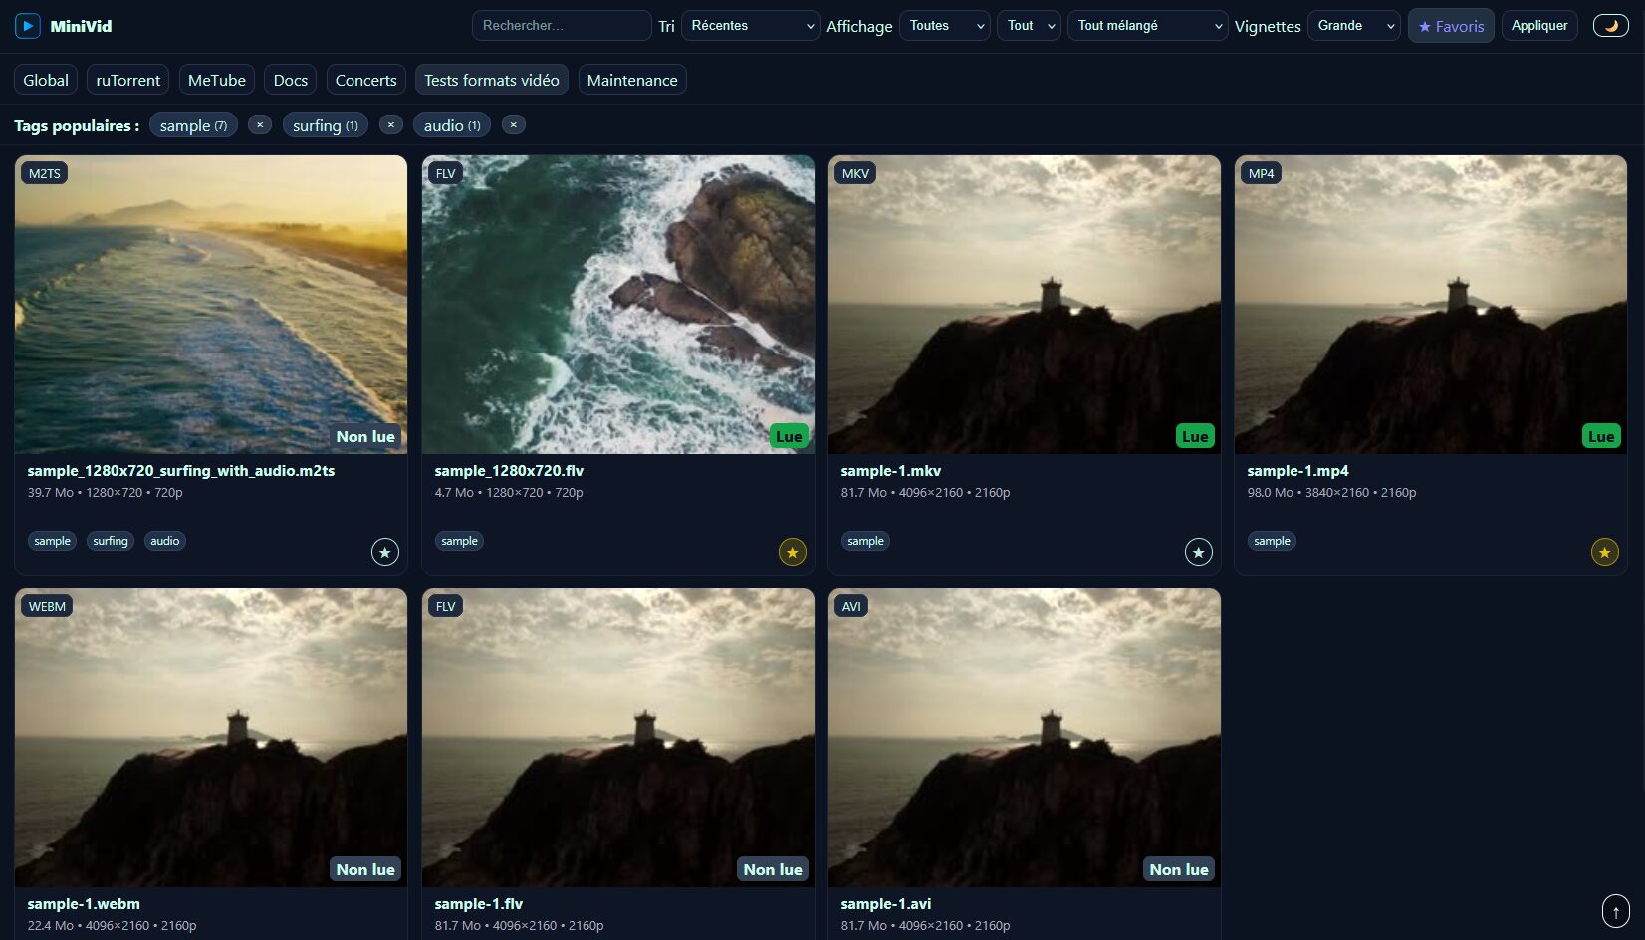Click the AVI format badge
Image resolution: width=1645 pixels, height=940 pixels.
851,606
